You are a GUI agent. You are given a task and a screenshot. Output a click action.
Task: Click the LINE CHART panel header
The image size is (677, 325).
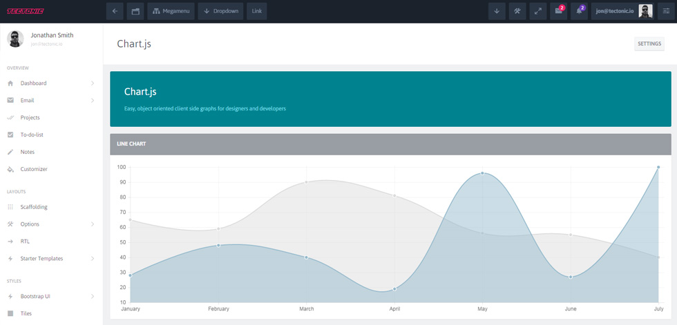pyautogui.click(x=390, y=144)
